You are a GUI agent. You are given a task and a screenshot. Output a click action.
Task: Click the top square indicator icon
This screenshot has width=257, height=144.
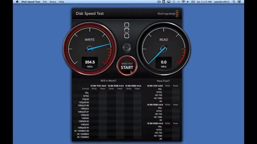point(127,25)
